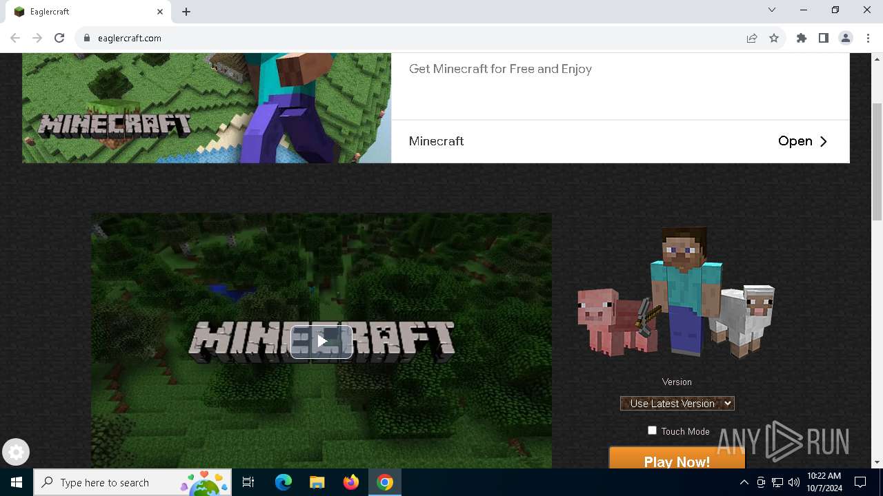
Task: Click the taskbar search box
Action: click(134, 482)
